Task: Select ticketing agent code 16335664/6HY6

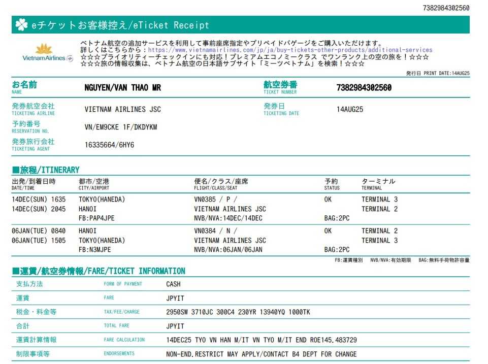Action: pos(109,145)
